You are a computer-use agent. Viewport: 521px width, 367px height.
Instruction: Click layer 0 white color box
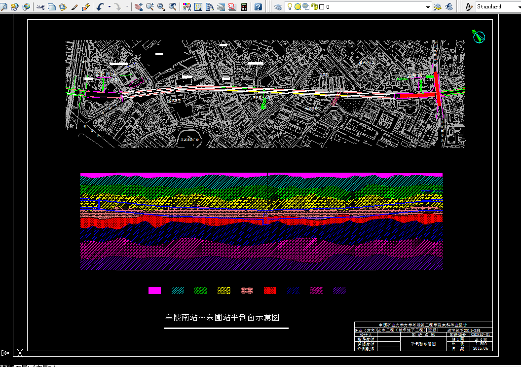[x=322, y=7]
